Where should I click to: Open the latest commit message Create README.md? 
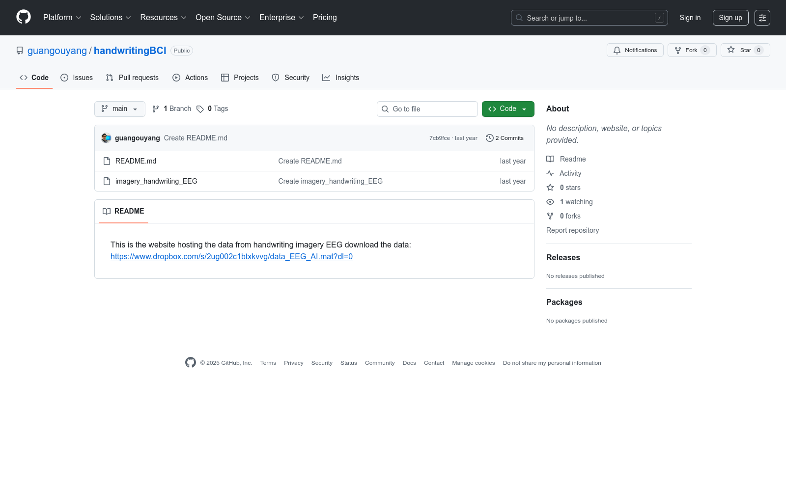[x=196, y=138]
